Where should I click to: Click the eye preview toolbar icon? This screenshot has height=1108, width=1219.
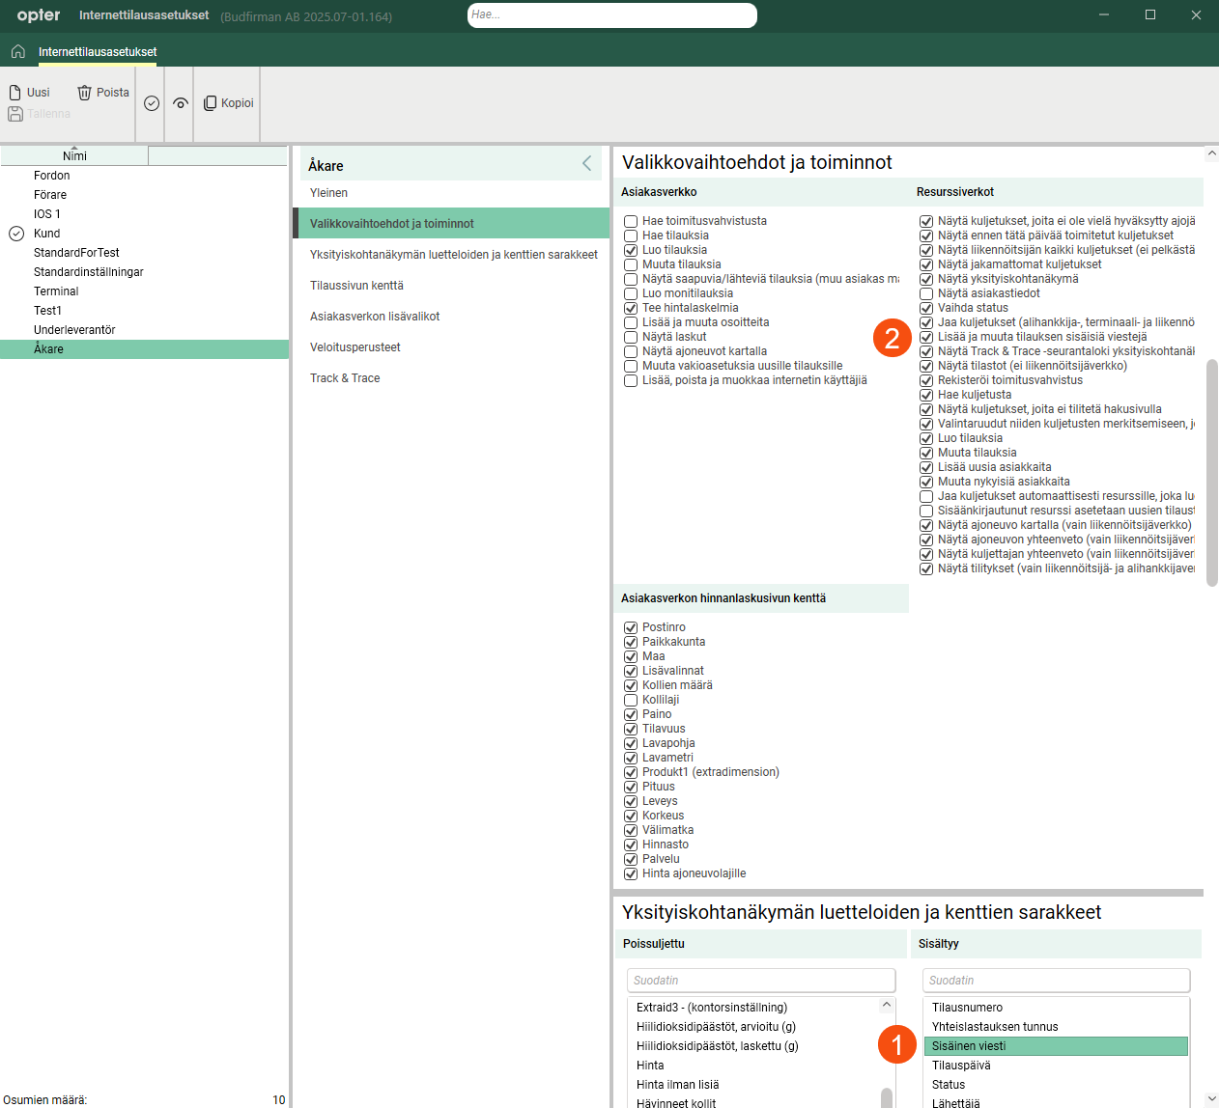coord(181,103)
